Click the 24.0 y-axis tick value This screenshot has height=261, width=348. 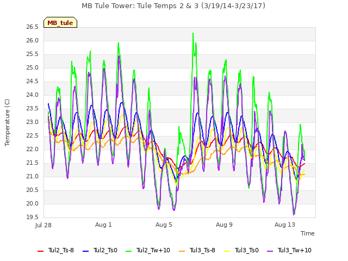click(x=33, y=95)
